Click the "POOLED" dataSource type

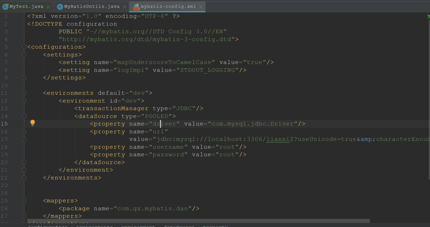[x=156, y=116]
